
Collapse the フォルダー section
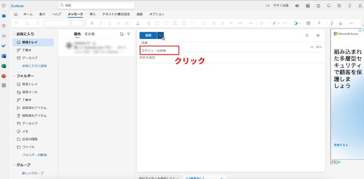tap(15, 76)
